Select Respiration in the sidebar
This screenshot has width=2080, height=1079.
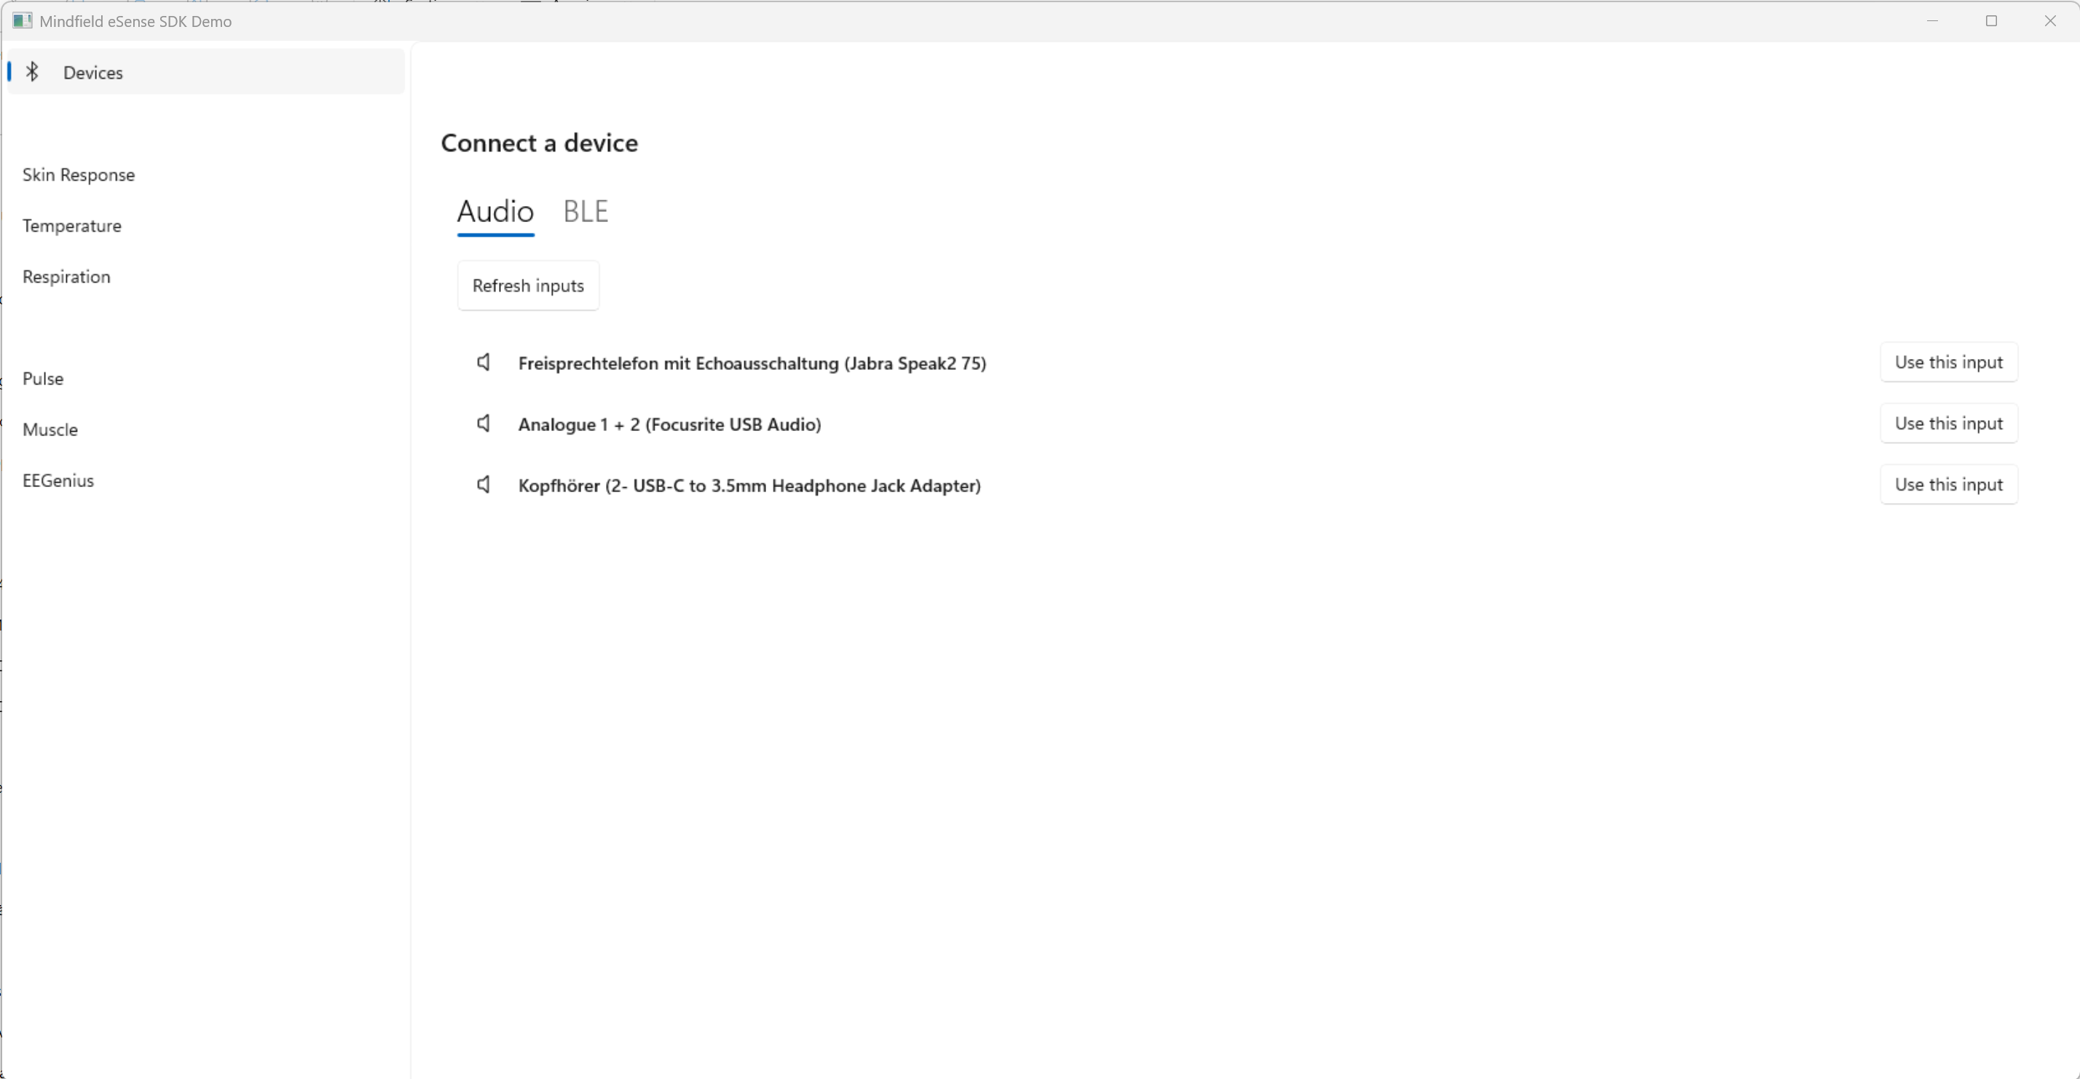tap(66, 277)
